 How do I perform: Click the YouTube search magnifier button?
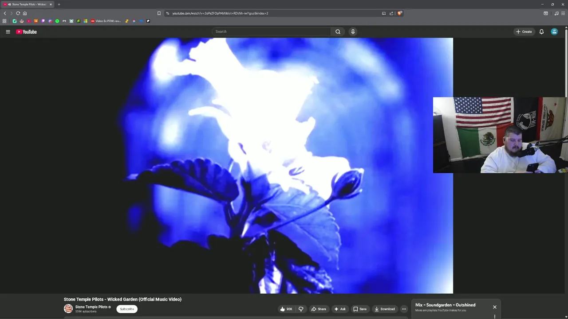(338, 31)
